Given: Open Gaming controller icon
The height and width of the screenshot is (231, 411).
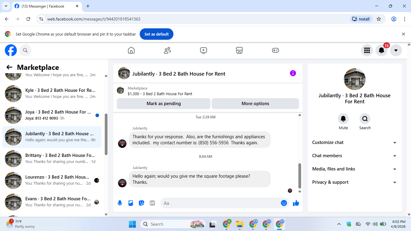Looking at the screenshot, I should (x=276, y=50).
